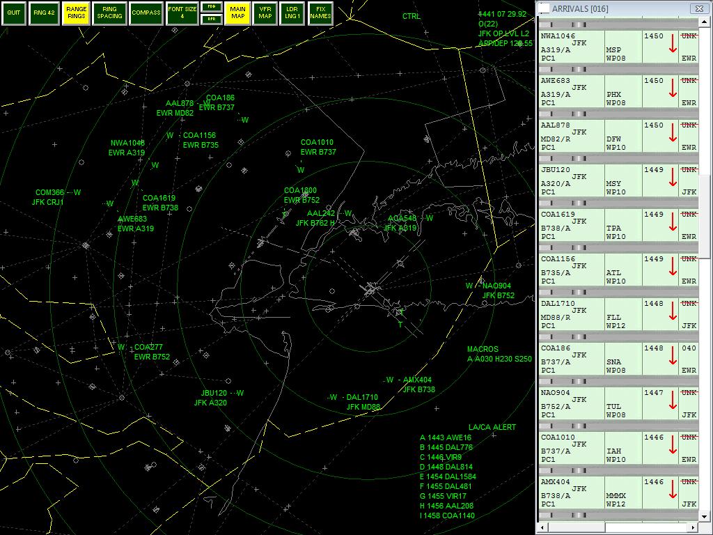Click the IAH origin on COA1010 strip
This screenshot has height=535, width=713.
click(x=613, y=451)
